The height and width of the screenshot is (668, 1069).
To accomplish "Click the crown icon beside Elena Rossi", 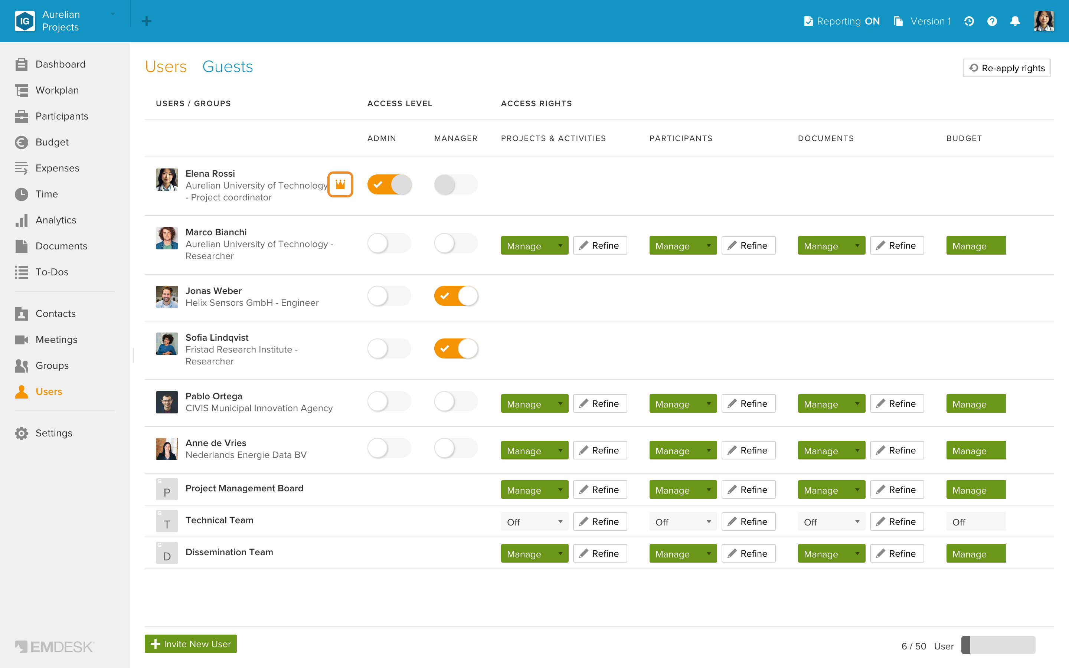I will point(340,184).
